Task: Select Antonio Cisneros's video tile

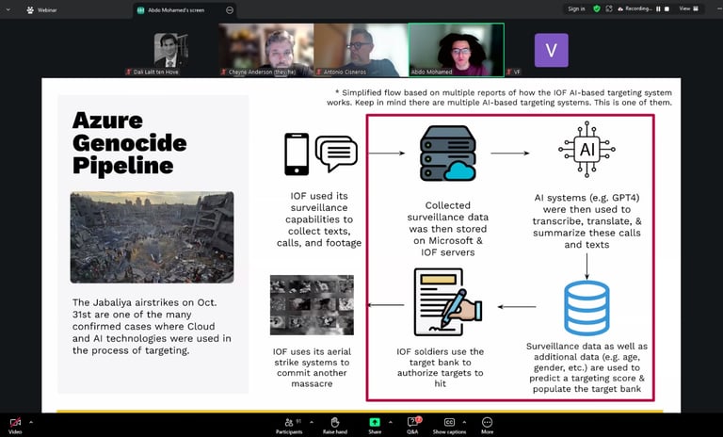Action: click(x=361, y=50)
